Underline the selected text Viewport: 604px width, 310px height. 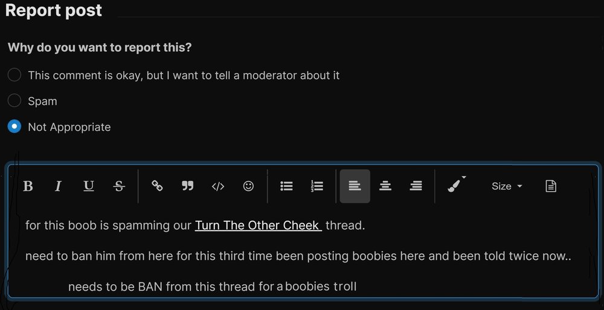tap(89, 186)
